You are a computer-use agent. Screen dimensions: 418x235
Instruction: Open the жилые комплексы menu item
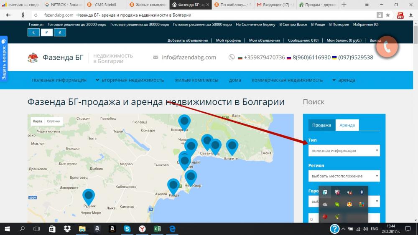tap(196, 80)
